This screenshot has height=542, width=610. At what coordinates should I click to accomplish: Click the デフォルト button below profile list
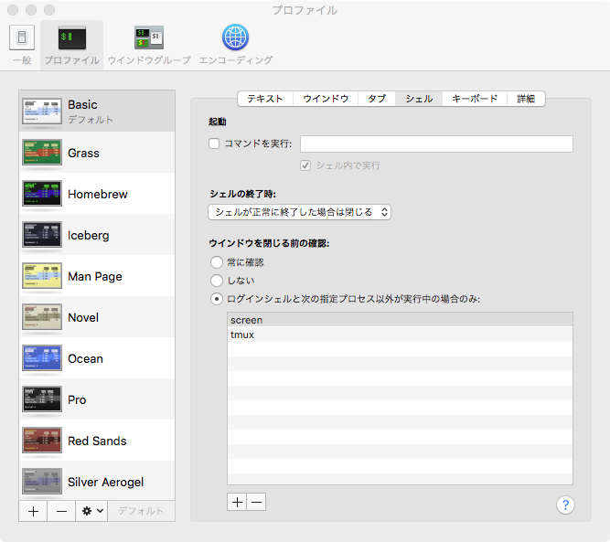click(x=141, y=511)
